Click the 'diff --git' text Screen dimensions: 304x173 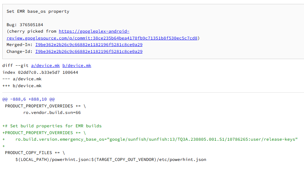[15, 66]
